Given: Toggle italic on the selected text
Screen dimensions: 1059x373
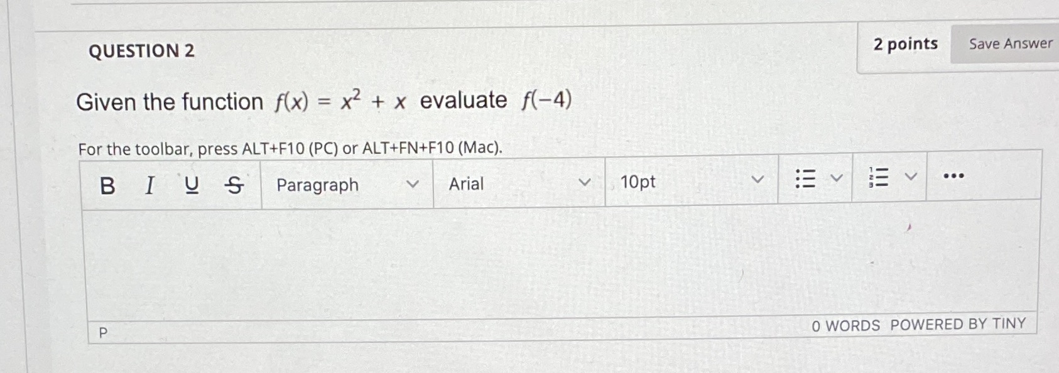Looking at the screenshot, I should [x=149, y=184].
